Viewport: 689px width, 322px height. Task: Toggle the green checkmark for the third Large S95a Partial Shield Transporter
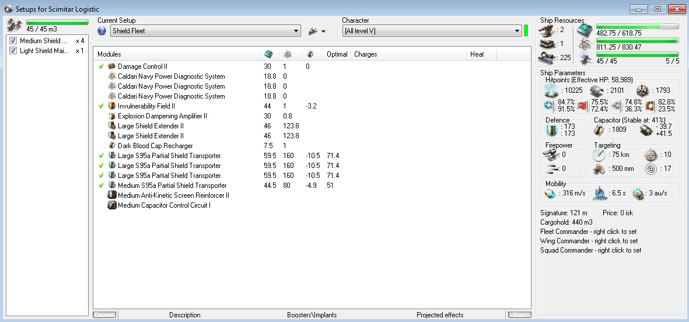point(101,175)
